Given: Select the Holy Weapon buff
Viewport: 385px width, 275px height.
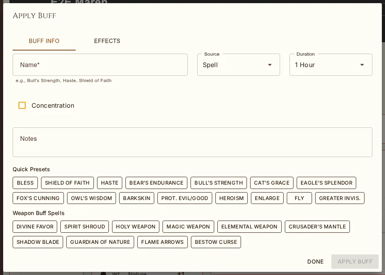Looking at the screenshot, I should tap(136, 226).
